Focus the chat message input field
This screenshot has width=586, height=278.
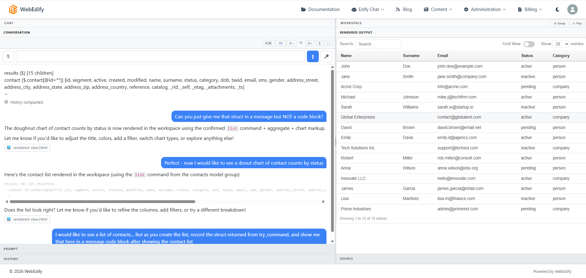click(160, 56)
